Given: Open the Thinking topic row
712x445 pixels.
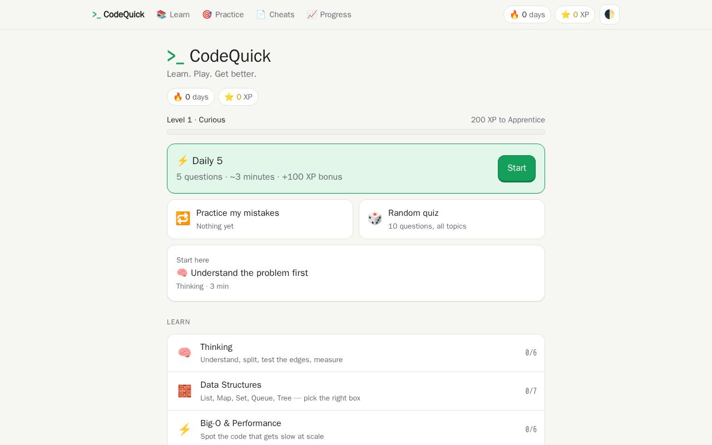Looking at the screenshot, I should pos(356,353).
